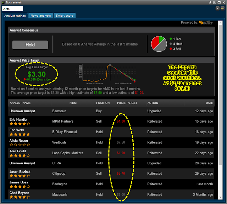This screenshot has height=204, width=227.
Task: Click the scrollbar up arrow
Action: coord(220,23)
